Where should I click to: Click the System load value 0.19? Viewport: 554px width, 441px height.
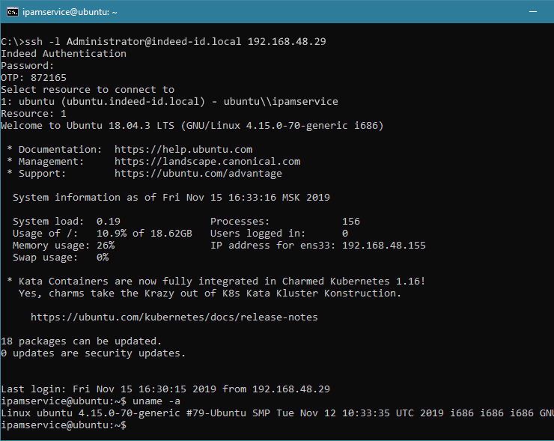pos(109,222)
